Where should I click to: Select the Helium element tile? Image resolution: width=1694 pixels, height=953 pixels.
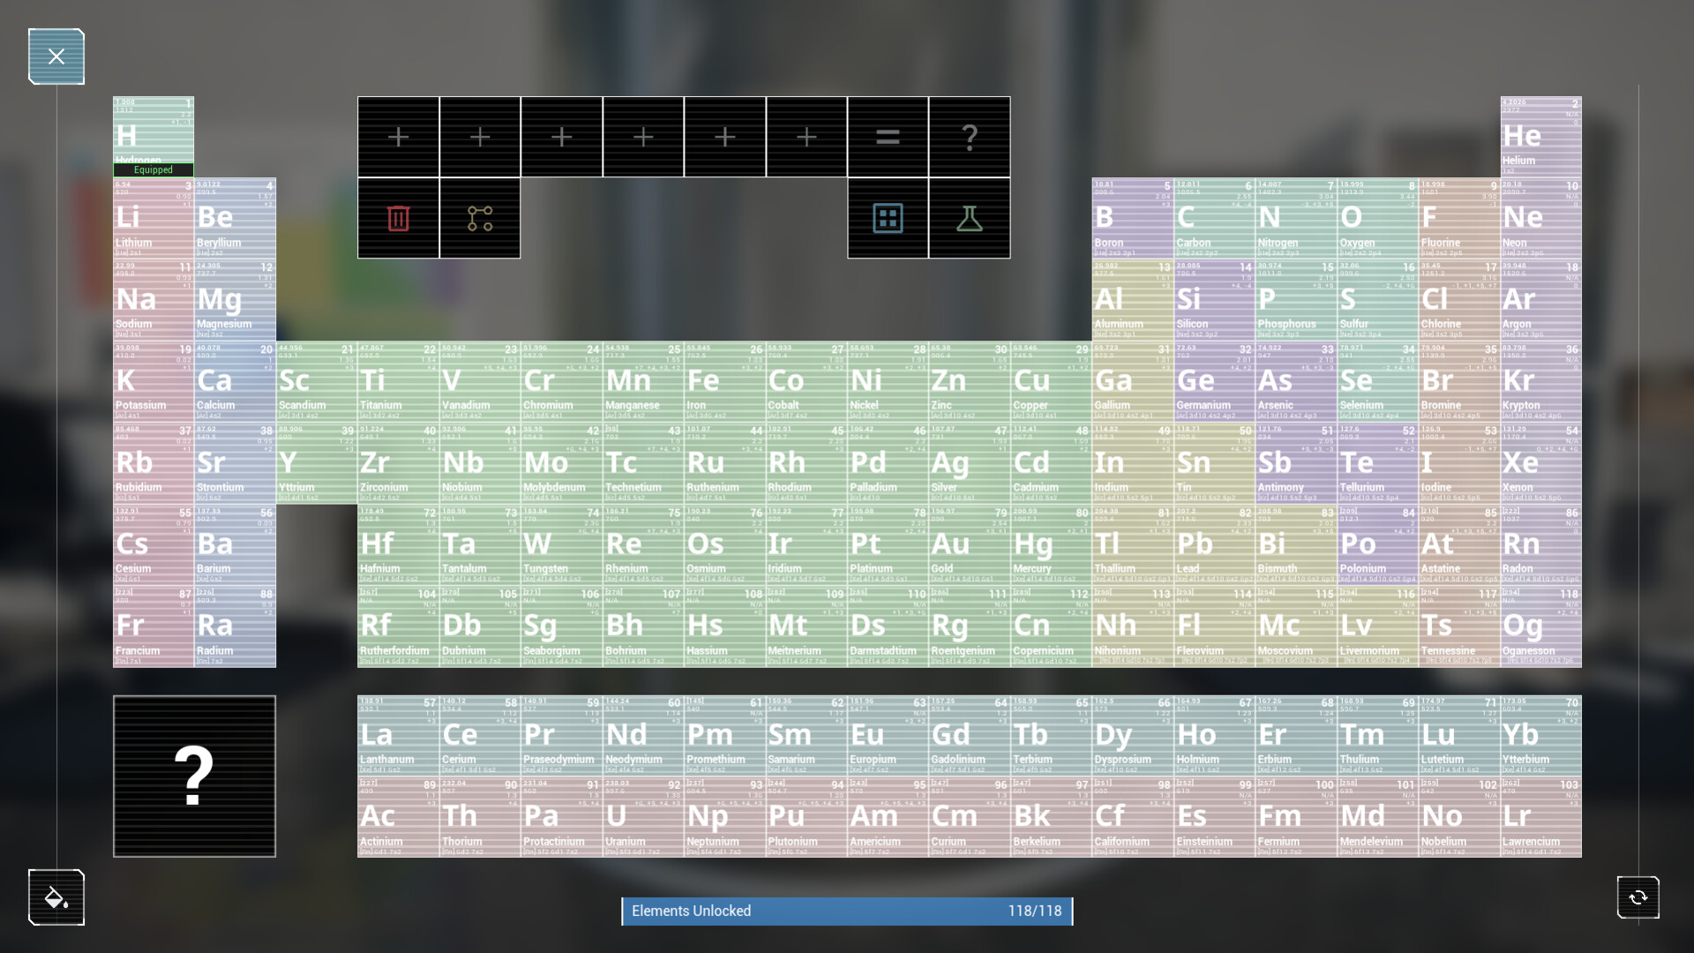point(1540,137)
